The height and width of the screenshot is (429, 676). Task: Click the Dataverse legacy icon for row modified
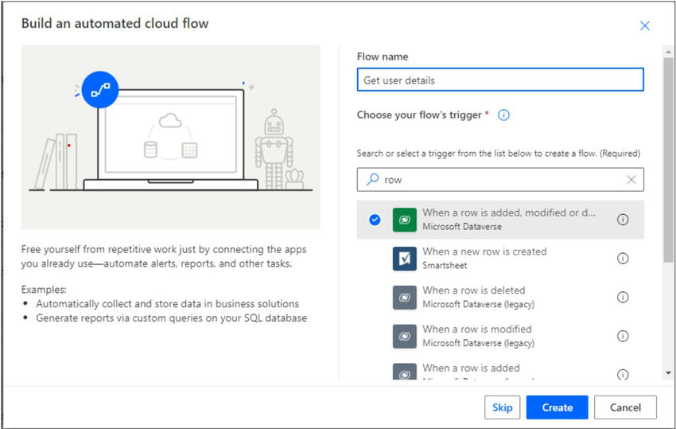(x=404, y=336)
